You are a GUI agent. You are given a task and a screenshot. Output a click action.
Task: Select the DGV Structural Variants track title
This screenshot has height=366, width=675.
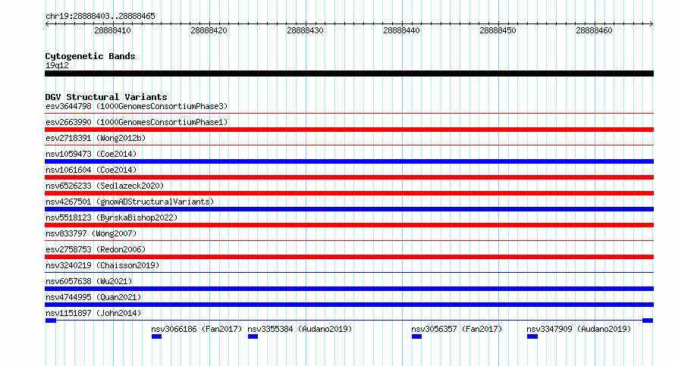point(106,97)
